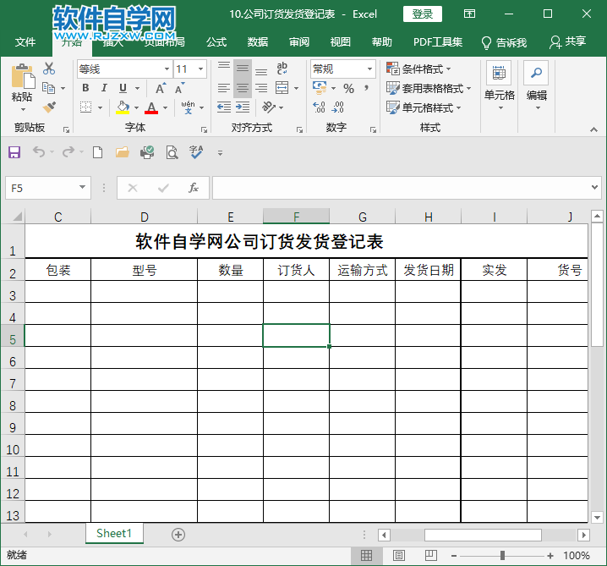Run the spelling check icon
This screenshot has height=566, width=607.
tap(196, 152)
